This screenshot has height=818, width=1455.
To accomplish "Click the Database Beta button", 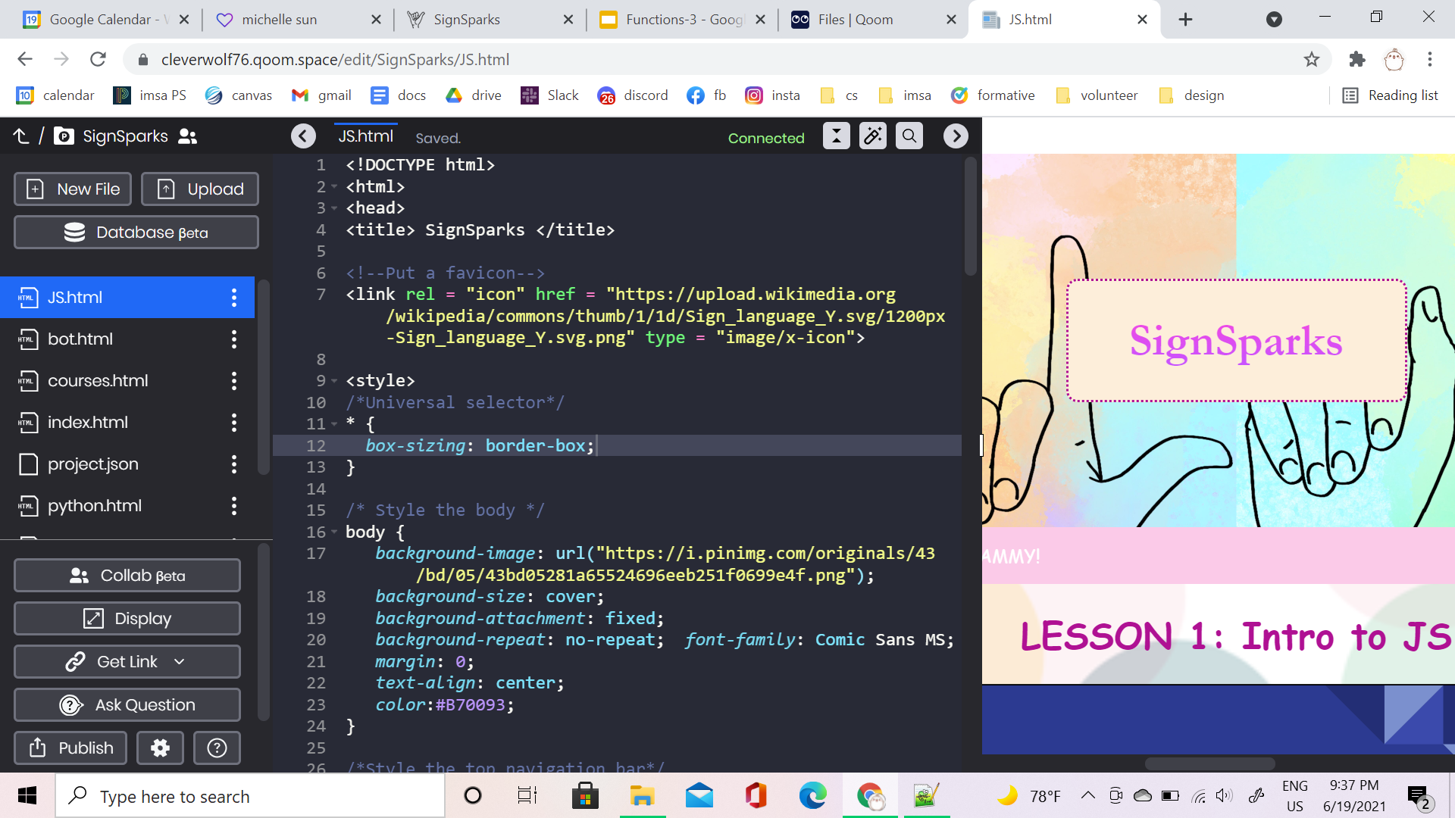I will (x=136, y=233).
